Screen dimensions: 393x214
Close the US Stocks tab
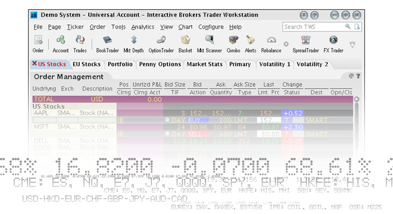tap(34, 63)
